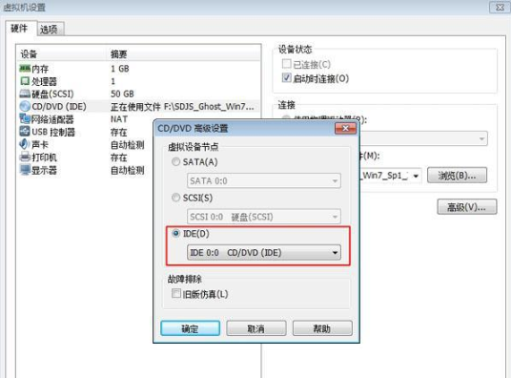Switch to the 硬件 (Hardware) tab
511x378 pixels.
[19, 29]
